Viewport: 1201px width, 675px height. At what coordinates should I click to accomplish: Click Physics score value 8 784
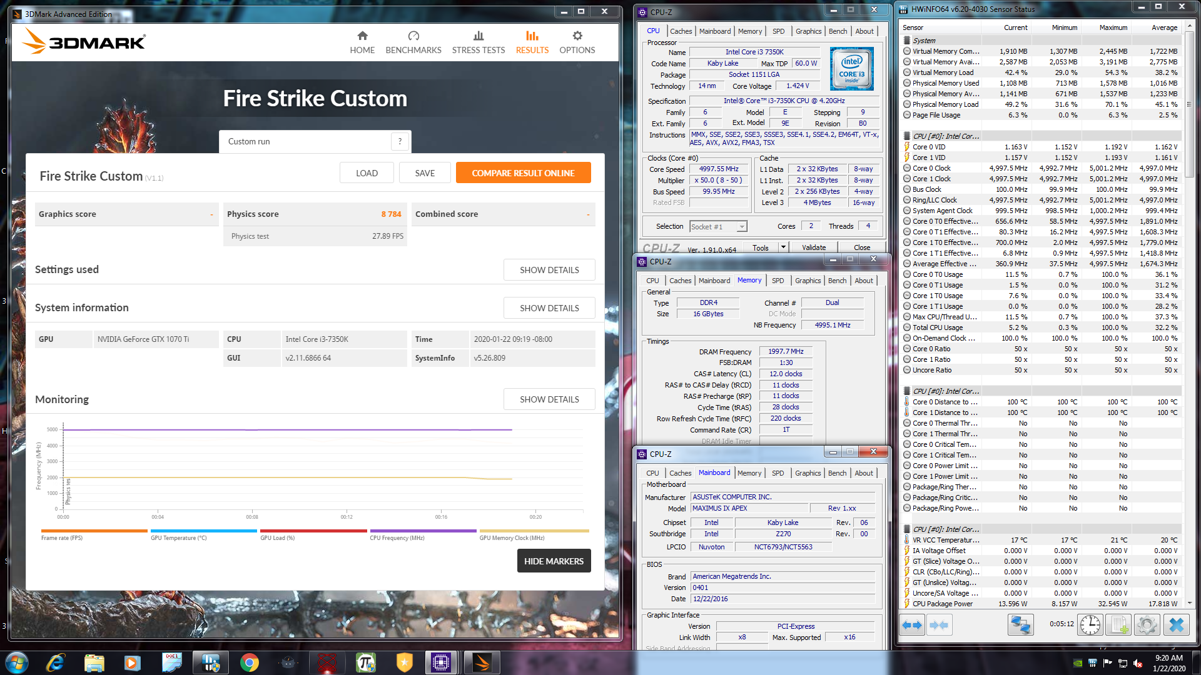[x=391, y=214]
